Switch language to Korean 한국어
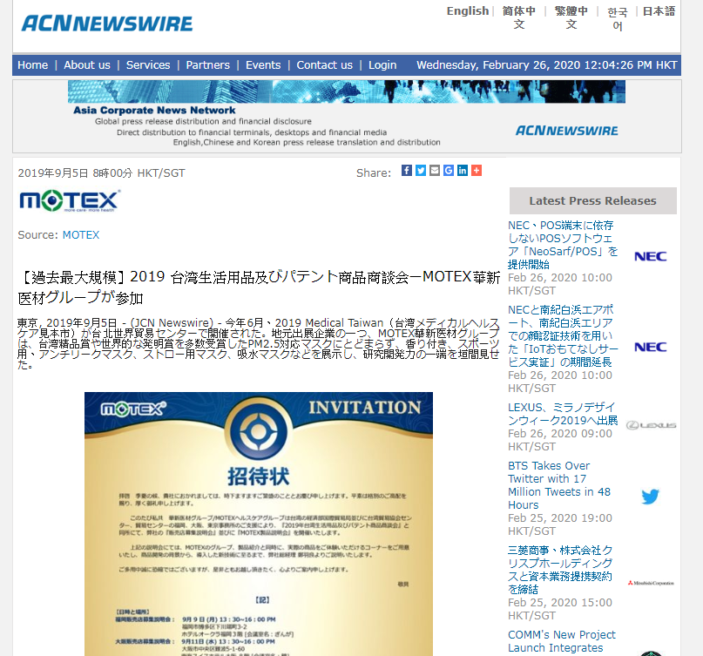Viewport: 703px width, 656px height. (x=618, y=18)
